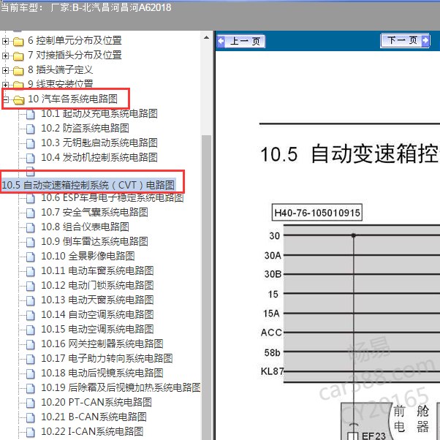Viewport: 440px width, 440px height.
Task: Click folder icon of 7 对接插头分布及位置
Action: coord(18,56)
